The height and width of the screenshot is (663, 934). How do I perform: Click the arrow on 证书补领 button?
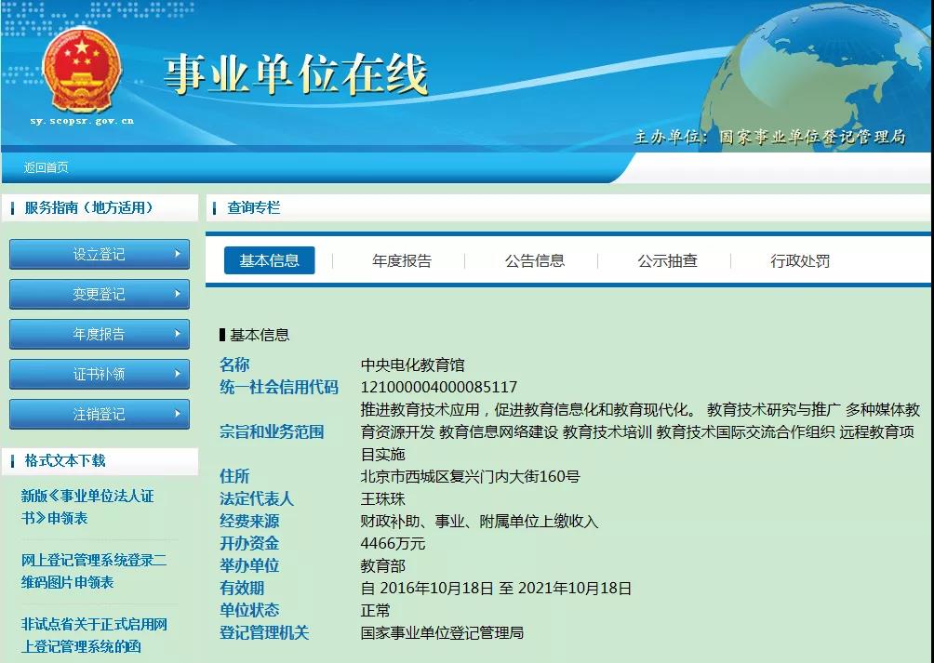[x=177, y=373]
